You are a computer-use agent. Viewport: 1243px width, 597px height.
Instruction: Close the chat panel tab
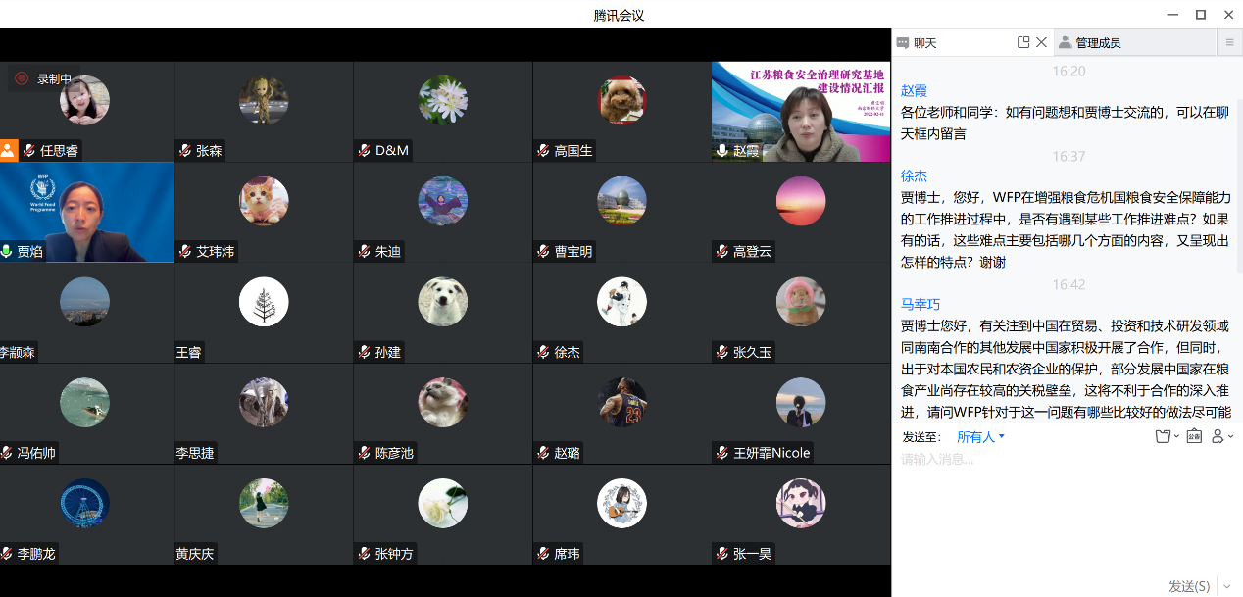click(1041, 43)
